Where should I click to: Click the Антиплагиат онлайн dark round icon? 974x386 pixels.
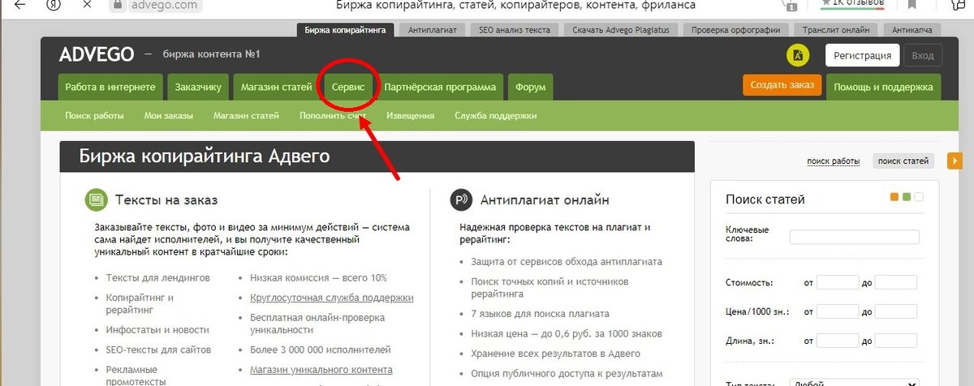(x=461, y=199)
